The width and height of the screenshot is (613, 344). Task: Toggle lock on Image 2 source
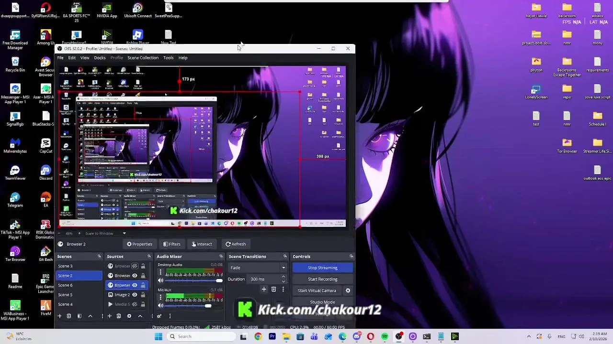pos(143,295)
